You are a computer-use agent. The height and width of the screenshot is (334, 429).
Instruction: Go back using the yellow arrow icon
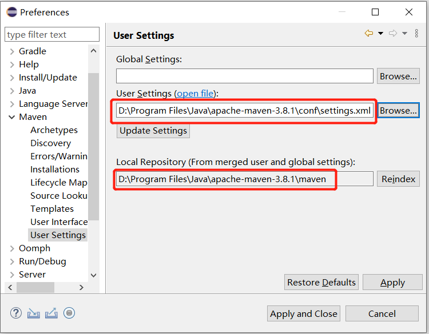pyautogui.click(x=369, y=34)
